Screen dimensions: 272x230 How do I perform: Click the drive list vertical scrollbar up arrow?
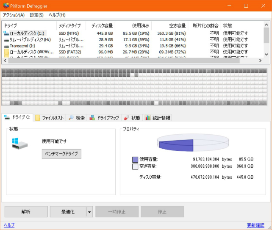(266, 25)
